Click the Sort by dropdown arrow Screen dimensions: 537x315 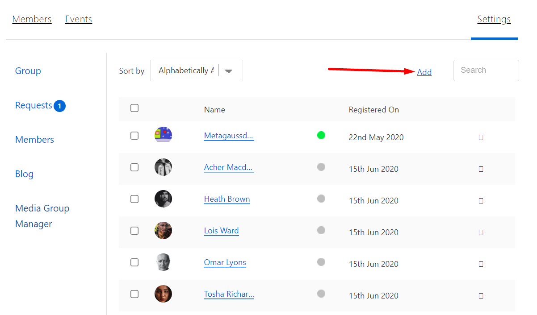click(x=229, y=71)
